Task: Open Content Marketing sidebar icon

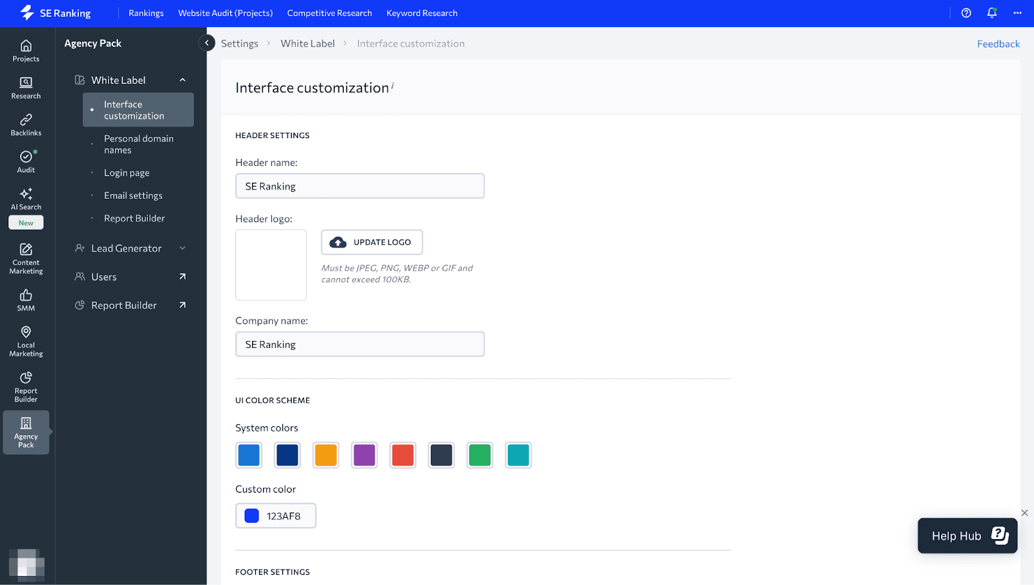Action: [26, 258]
